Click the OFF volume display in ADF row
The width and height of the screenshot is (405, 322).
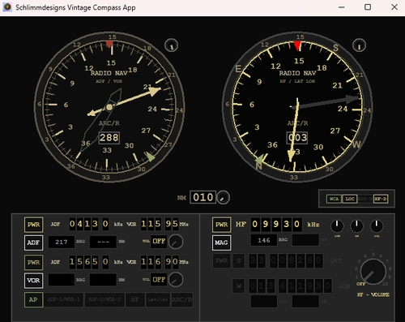159,241
